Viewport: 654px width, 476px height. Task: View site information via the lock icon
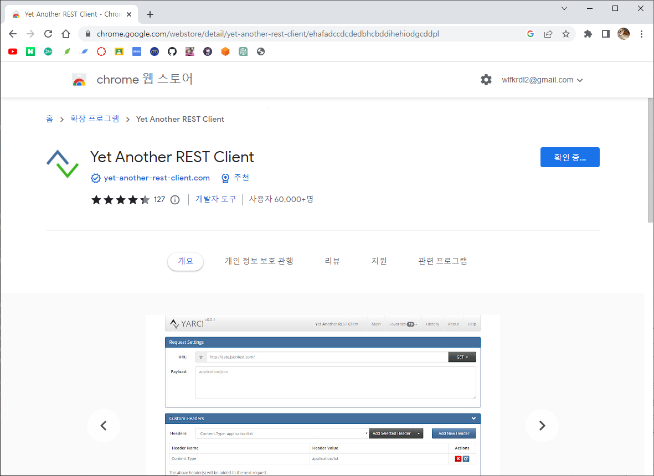(x=88, y=34)
